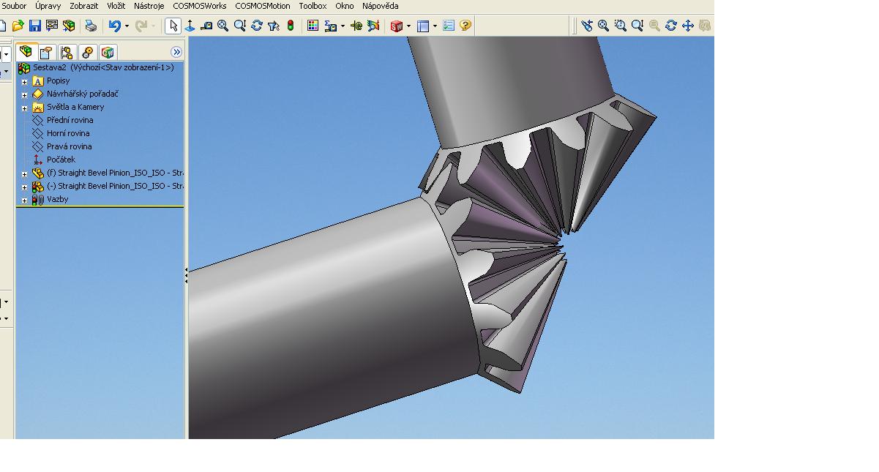Click the Open folder icon
This screenshot has height=472, width=879.
coord(18,26)
